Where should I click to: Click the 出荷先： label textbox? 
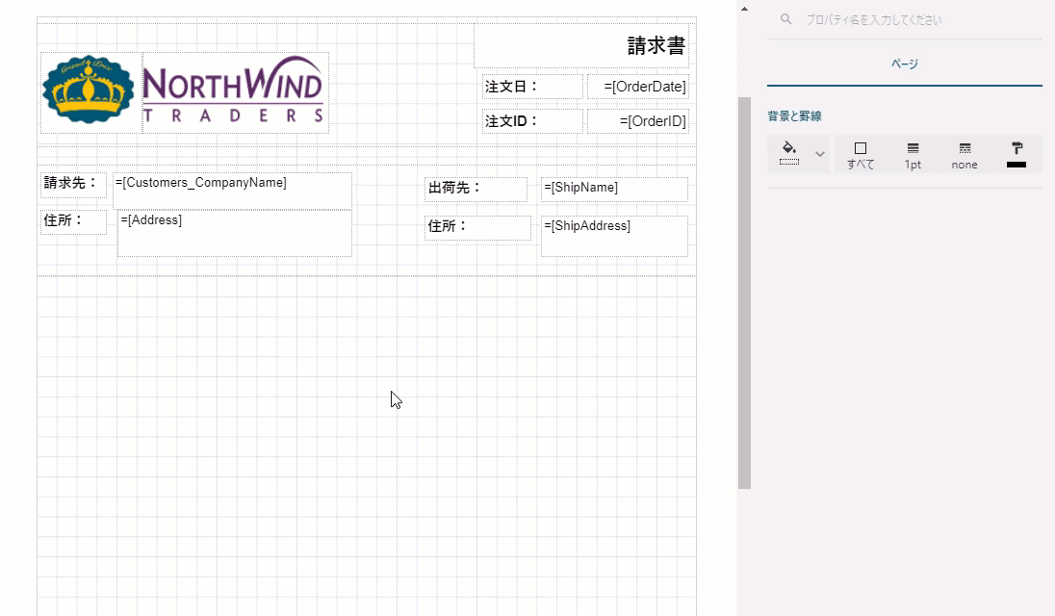click(476, 189)
